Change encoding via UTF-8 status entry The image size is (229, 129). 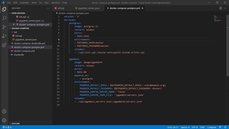[x=195, y=127]
